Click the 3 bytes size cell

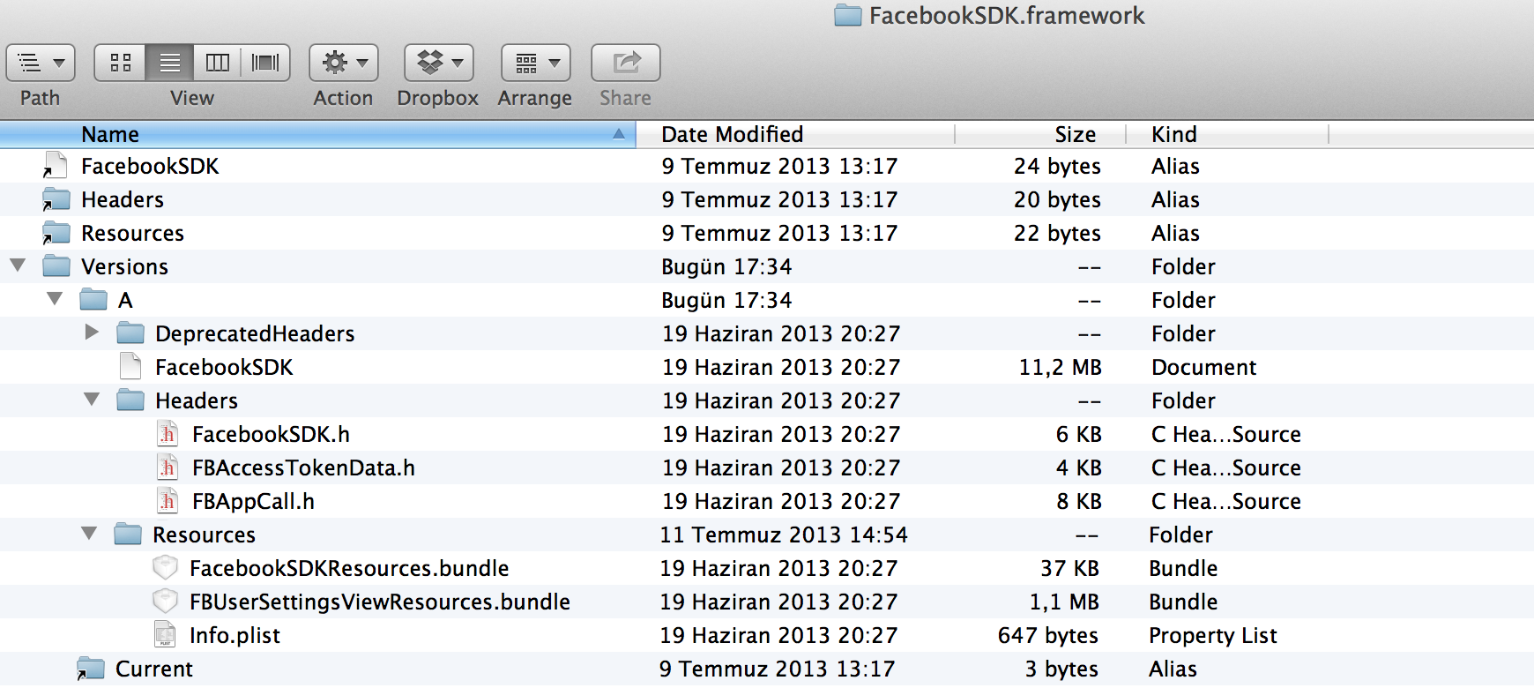coord(1061,669)
